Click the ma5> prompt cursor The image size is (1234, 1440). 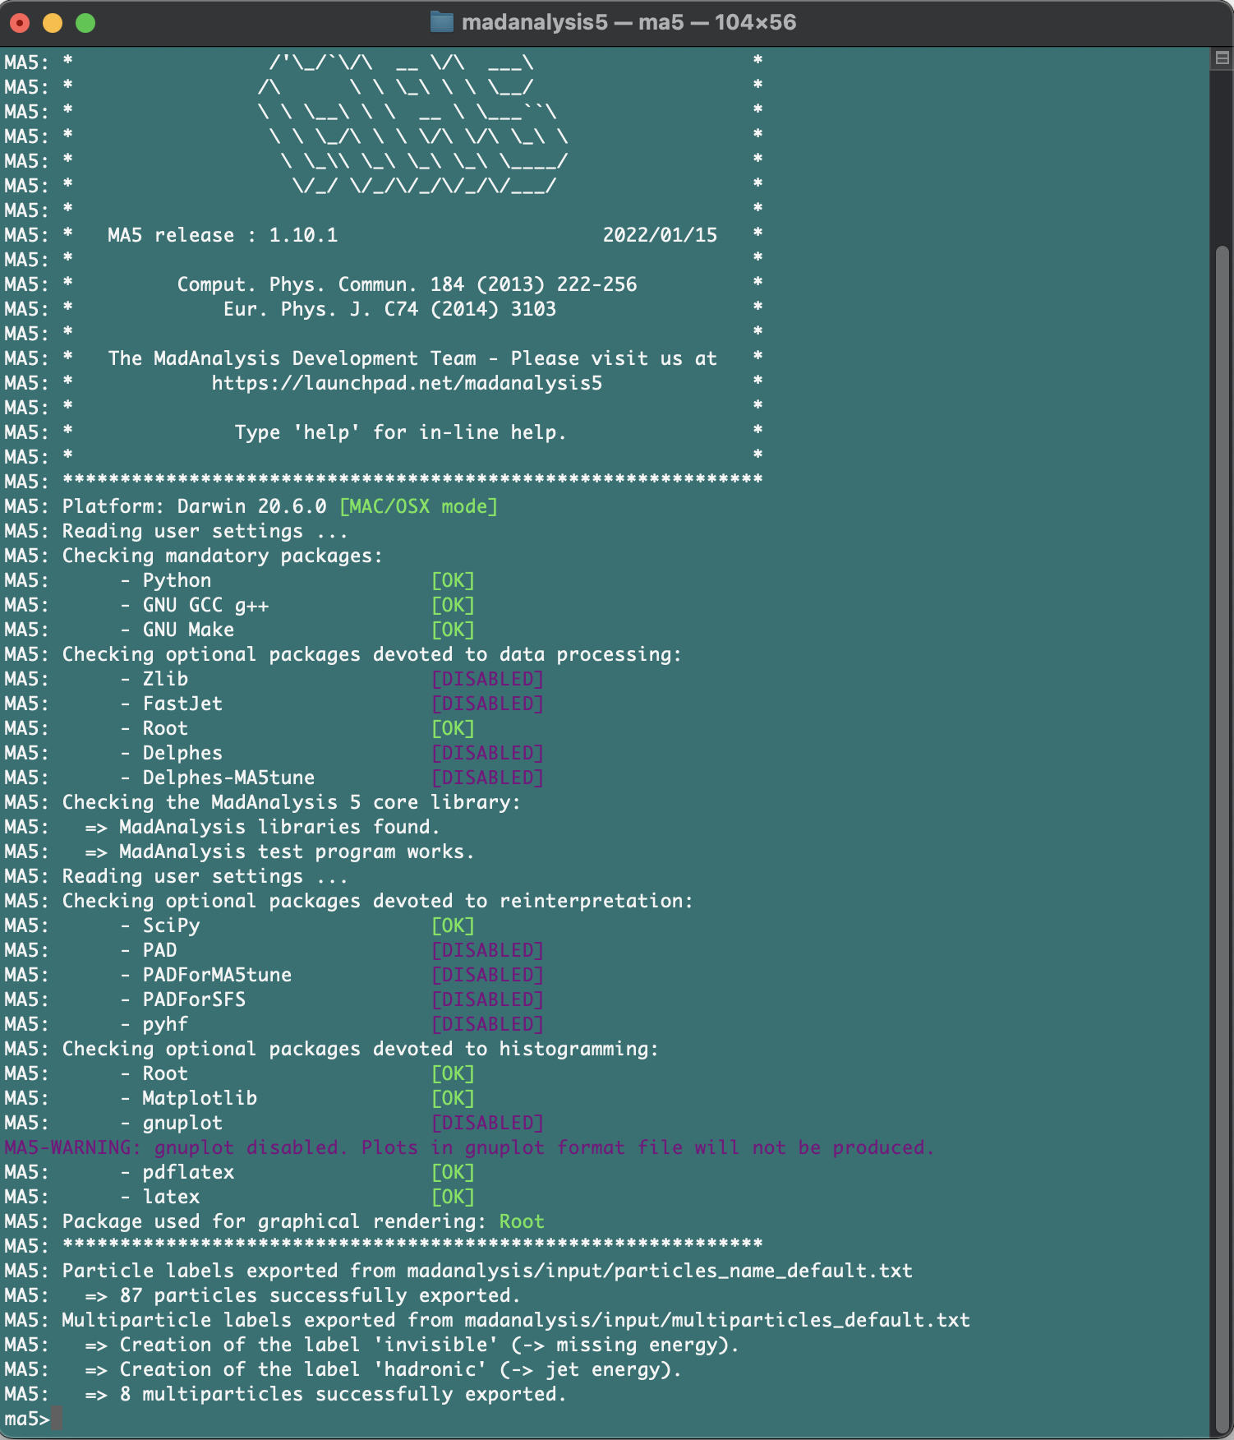click(57, 1419)
